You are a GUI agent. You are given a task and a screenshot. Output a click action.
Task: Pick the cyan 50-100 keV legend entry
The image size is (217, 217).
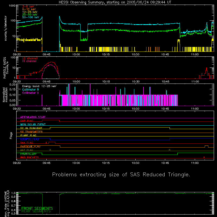(x=30, y=17)
